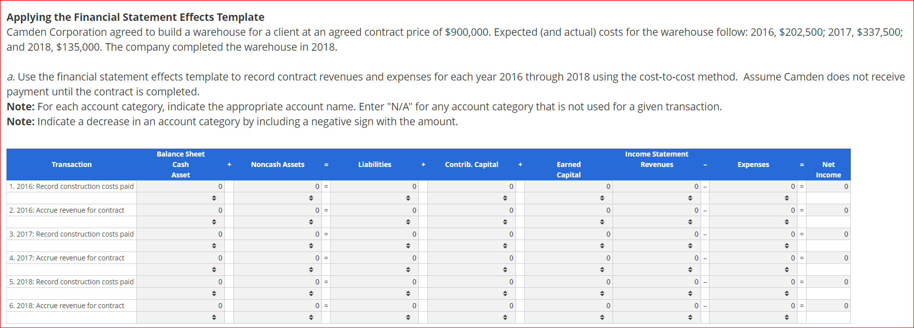Click the 'Applying the Financial Statement Effects Template' heading
This screenshot has width=914, height=328.
[x=135, y=17]
